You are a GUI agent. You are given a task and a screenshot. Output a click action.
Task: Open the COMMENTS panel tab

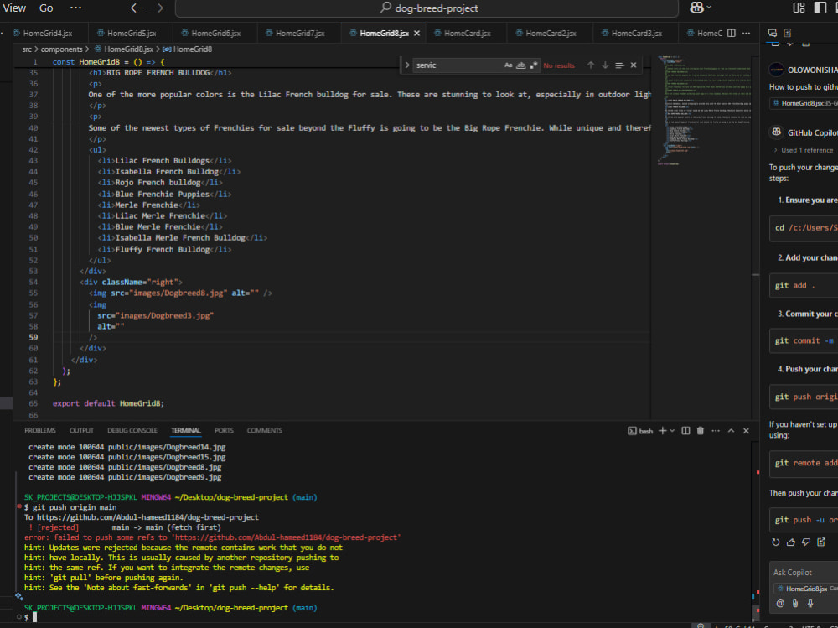click(264, 431)
